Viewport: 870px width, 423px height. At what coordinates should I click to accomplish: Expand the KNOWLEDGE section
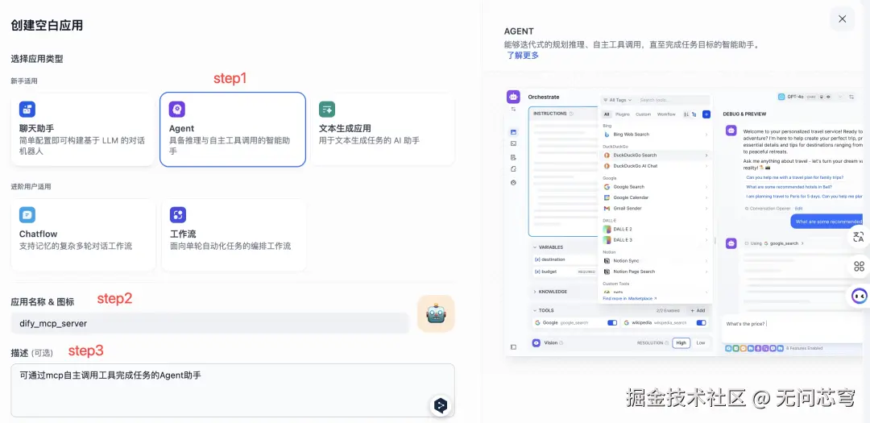click(x=550, y=292)
